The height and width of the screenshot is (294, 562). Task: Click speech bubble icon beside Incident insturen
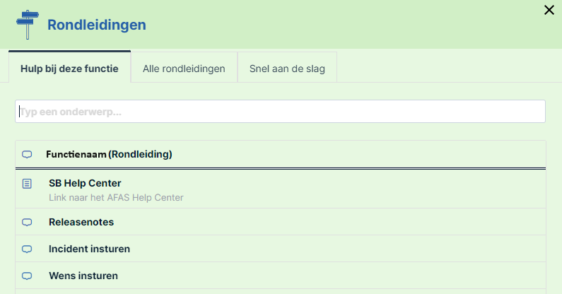27,249
